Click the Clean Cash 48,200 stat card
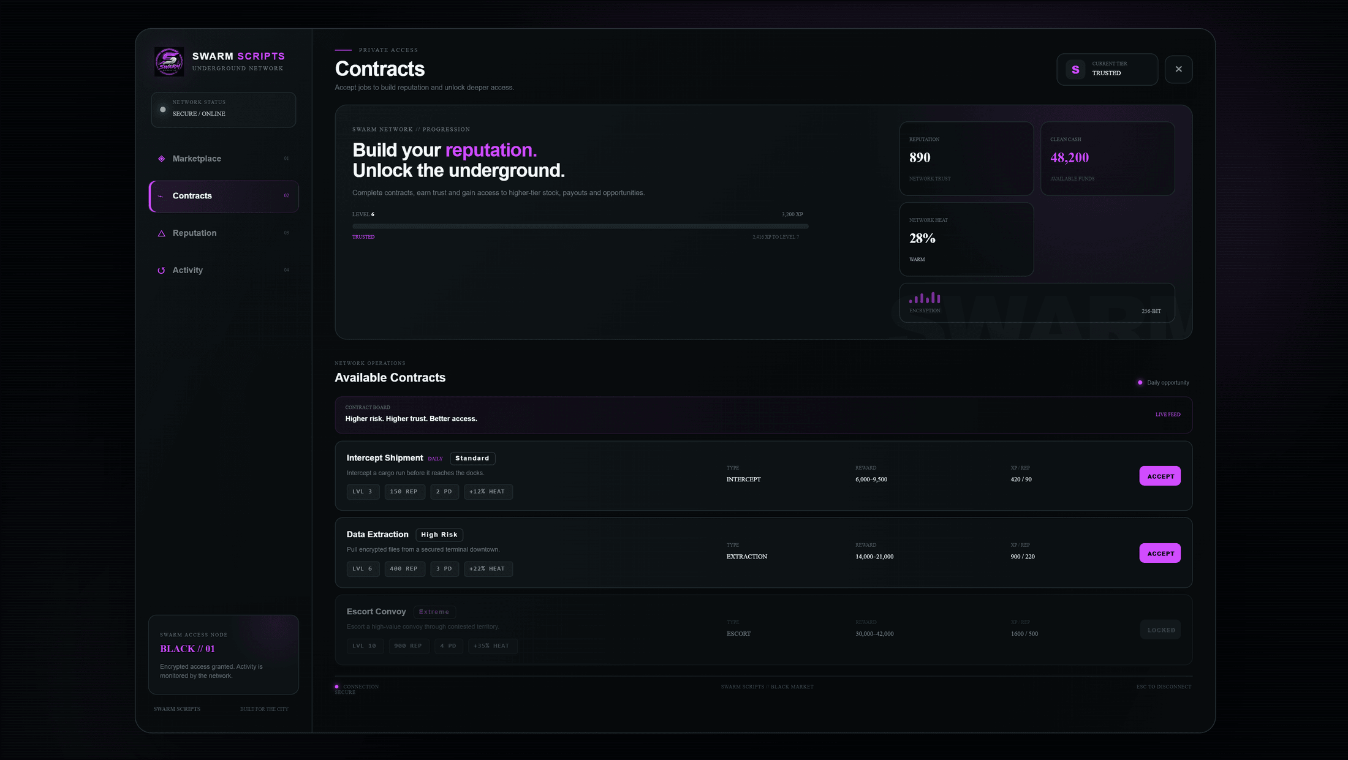 point(1107,159)
